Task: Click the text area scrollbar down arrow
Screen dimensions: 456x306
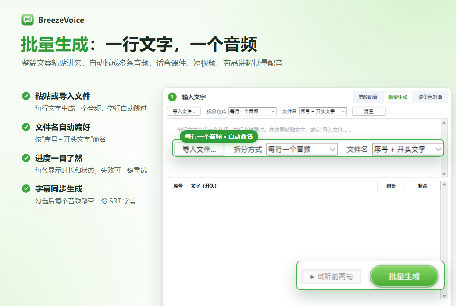Action: coord(444,174)
